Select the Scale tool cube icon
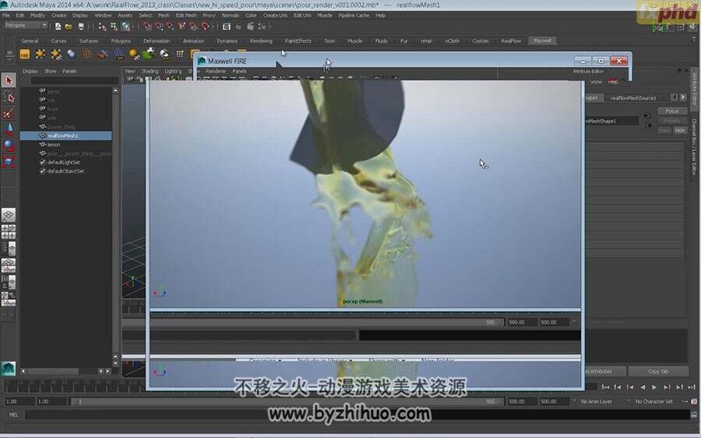Image resolution: width=701 pixels, height=438 pixels. point(9,162)
